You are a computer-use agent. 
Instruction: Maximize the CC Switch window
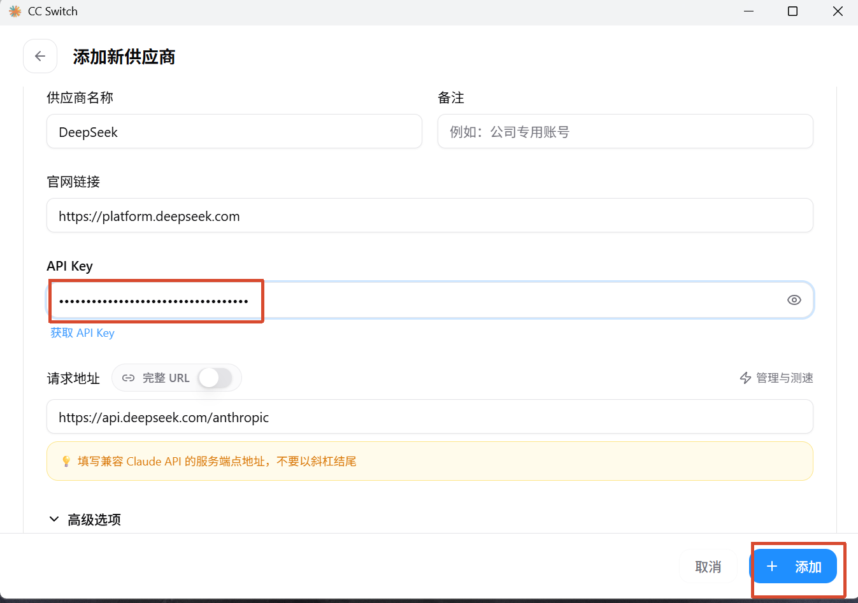coord(792,11)
